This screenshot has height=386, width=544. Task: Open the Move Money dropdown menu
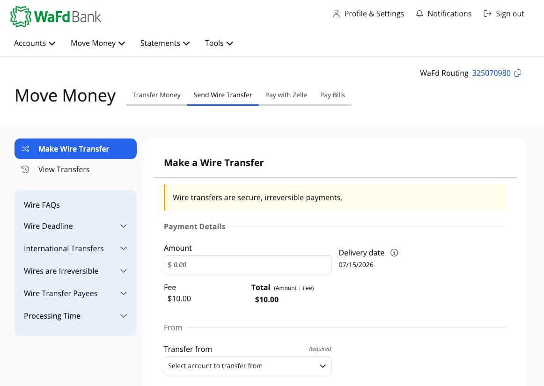[x=98, y=44]
